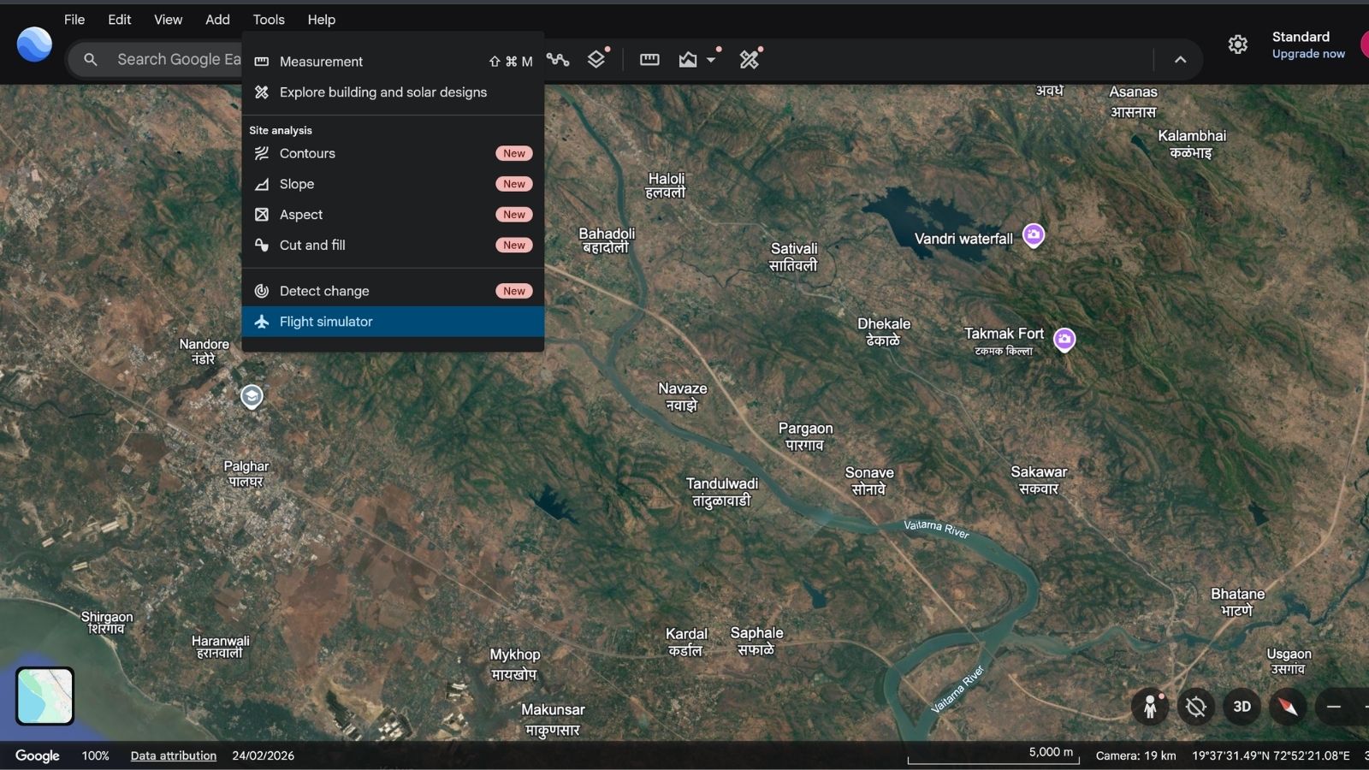The height and width of the screenshot is (770, 1369).
Task: Collapse the toolbar with the chevron
Action: (1180, 59)
